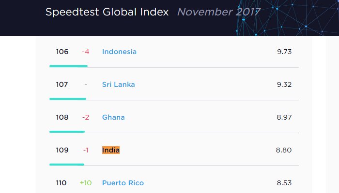Select the highlighted India link

pos(111,150)
